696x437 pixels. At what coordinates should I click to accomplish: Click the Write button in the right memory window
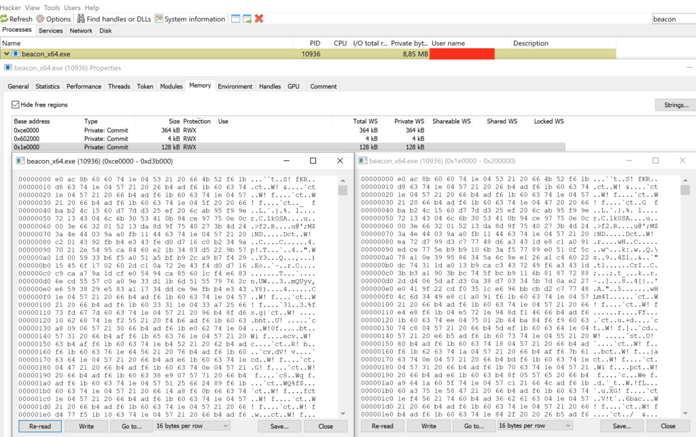[x=429, y=426]
